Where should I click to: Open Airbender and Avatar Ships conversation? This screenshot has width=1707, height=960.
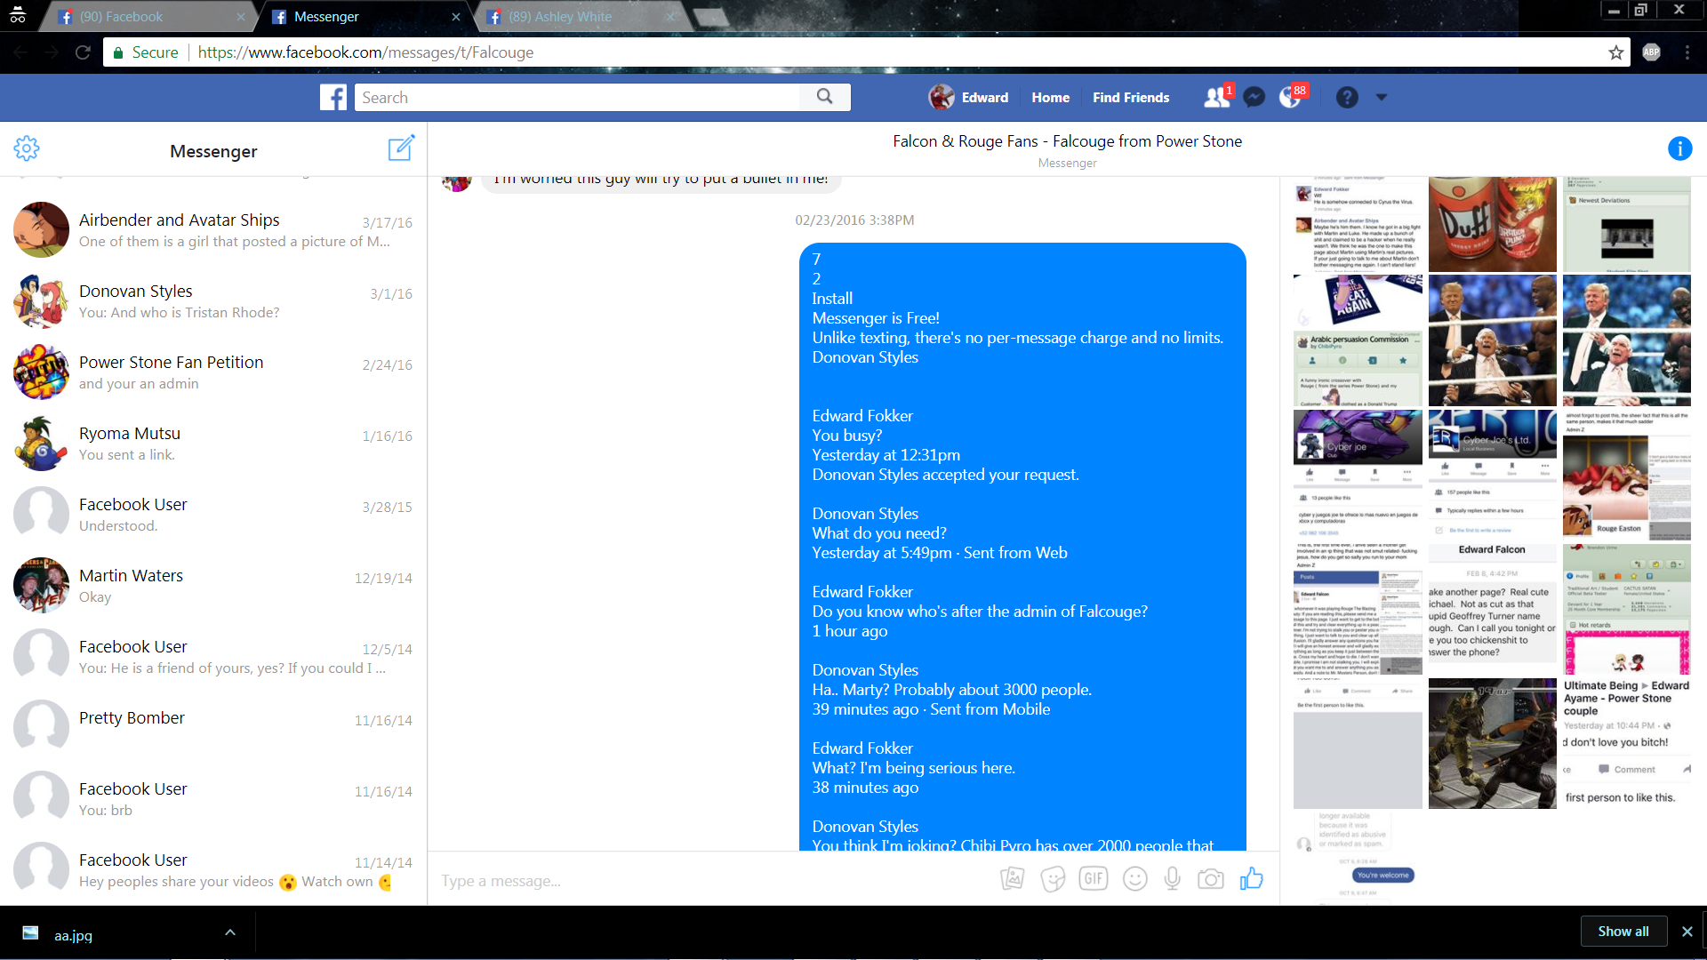click(x=213, y=230)
